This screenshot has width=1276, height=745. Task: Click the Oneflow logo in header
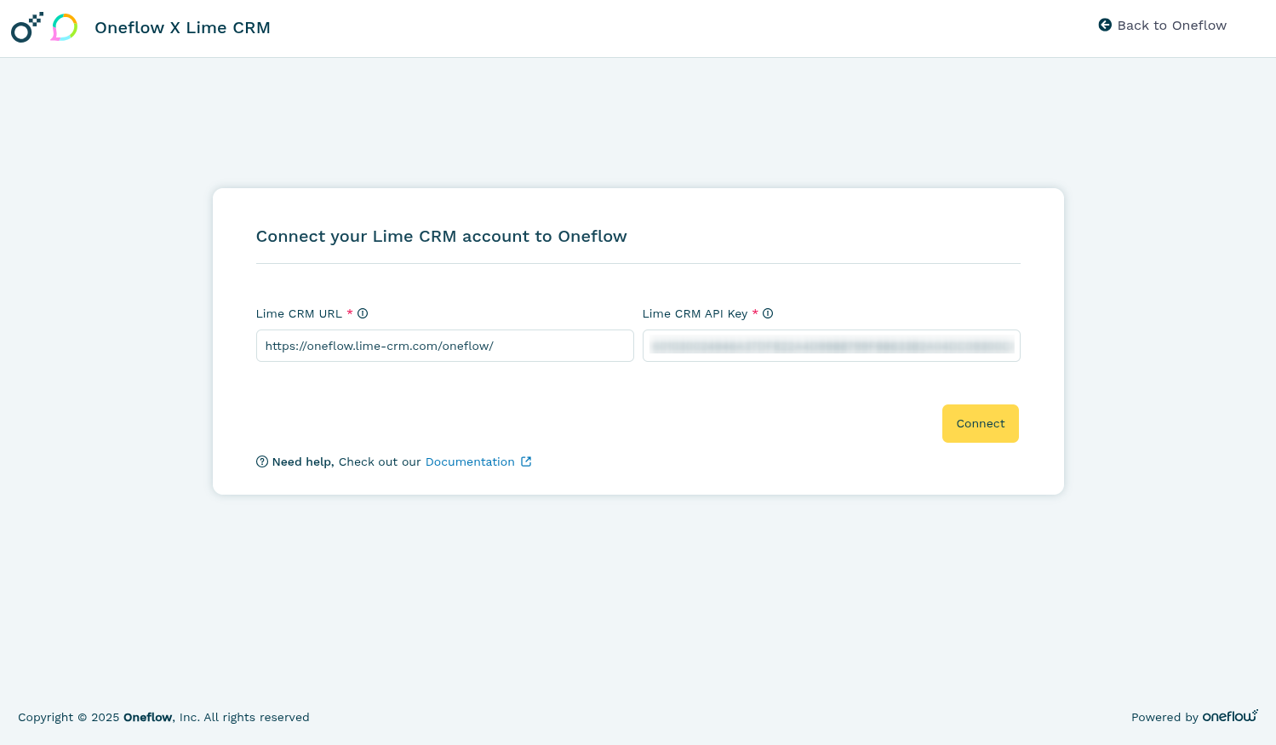[x=26, y=27]
